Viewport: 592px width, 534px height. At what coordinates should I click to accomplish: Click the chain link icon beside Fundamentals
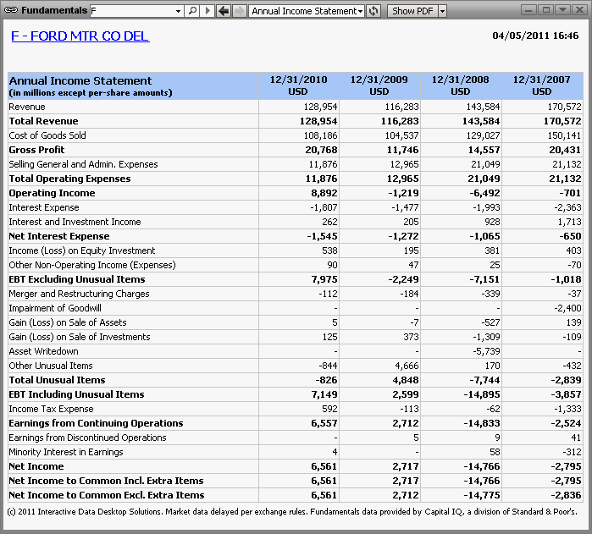coord(11,10)
